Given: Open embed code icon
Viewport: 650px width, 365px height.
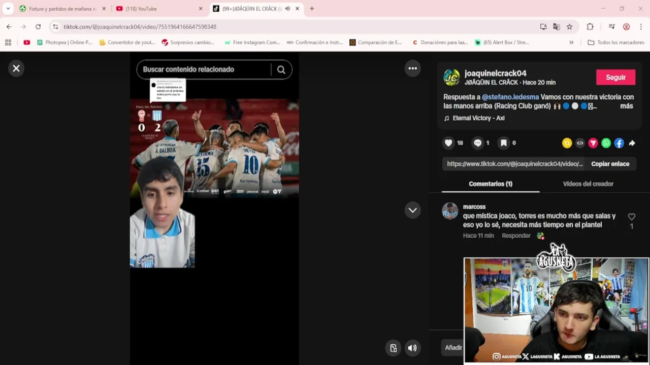Looking at the screenshot, I should click(580, 143).
